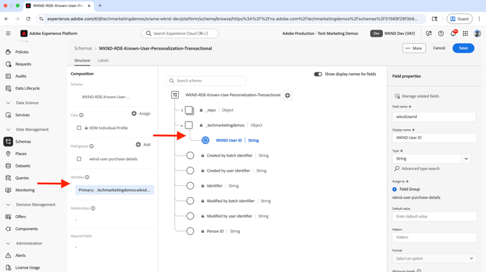Image resolution: width=486 pixels, height=272 pixels.
Task: Click the Identities info icon
Action: (x=87, y=177)
